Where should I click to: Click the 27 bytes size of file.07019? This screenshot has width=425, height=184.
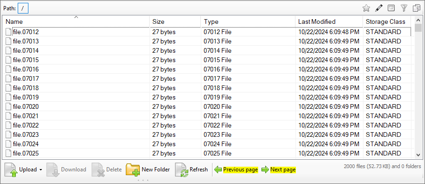pos(164,97)
